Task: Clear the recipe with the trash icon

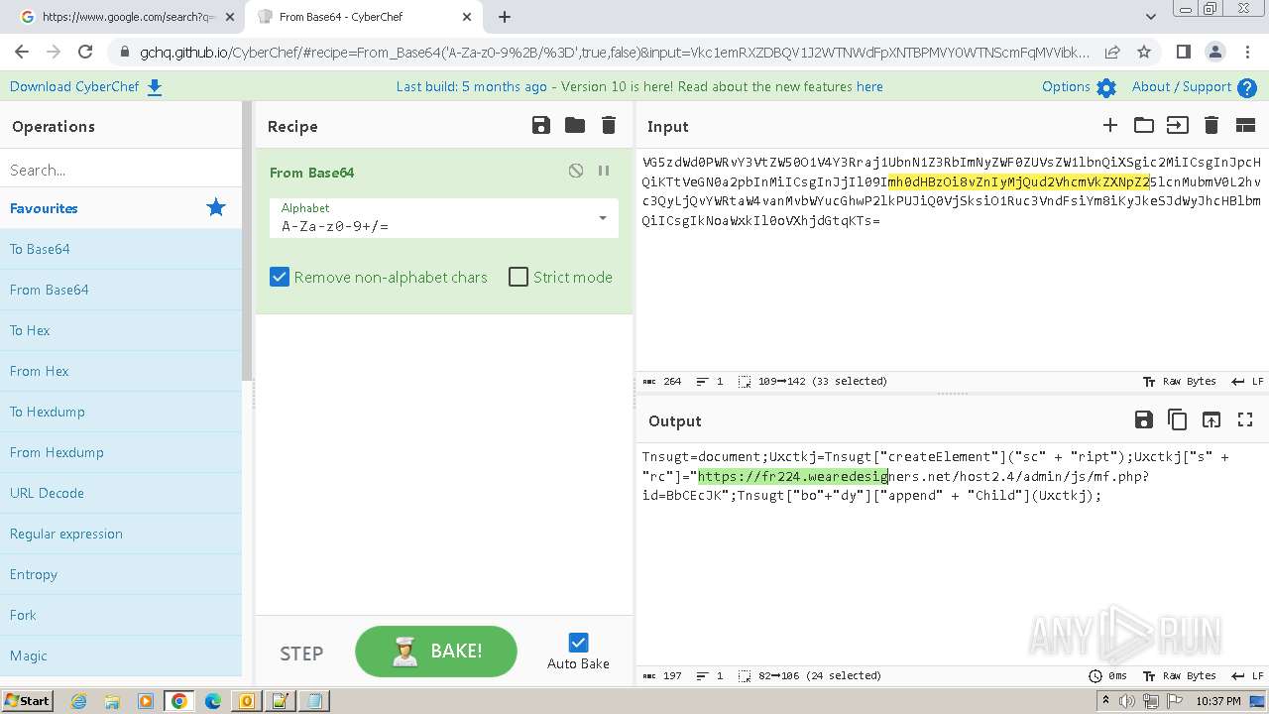Action: [609, 125]
